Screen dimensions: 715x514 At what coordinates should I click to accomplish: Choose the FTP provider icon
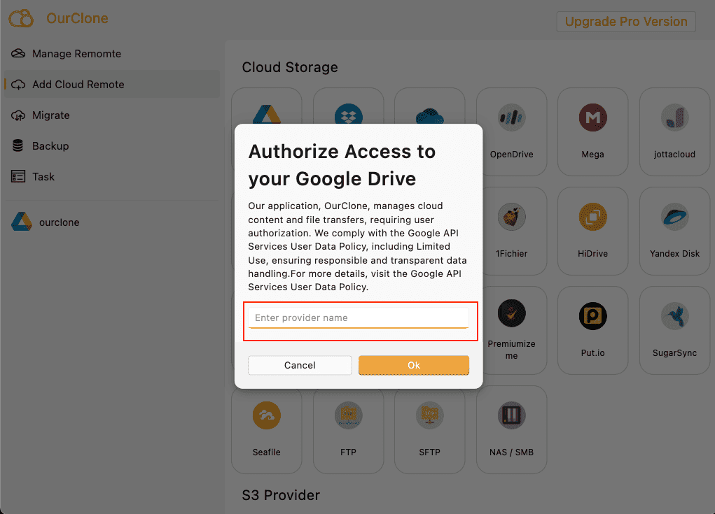348,417
